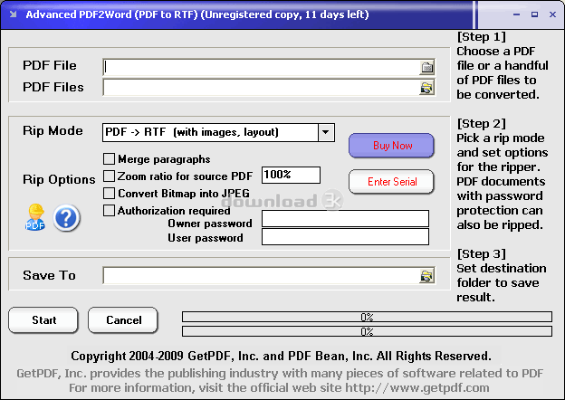Click the PDF worker icon
The image size is (565, 400).
[x=35, y=217]
